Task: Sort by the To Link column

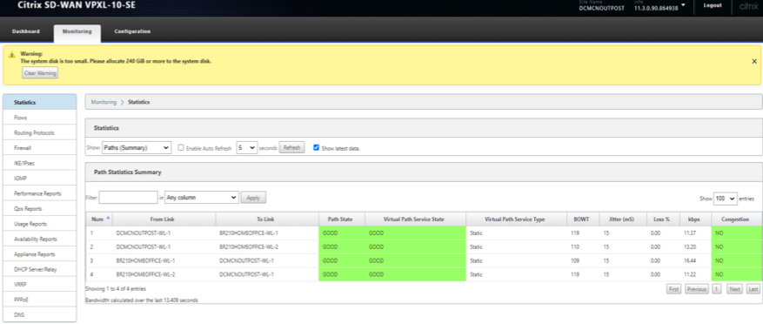Action: (x=267, y=219)
